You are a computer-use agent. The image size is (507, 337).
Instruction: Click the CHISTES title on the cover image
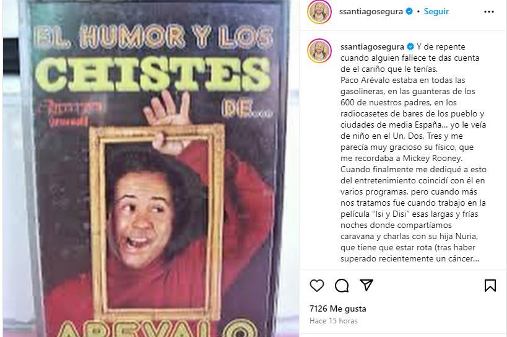point(153,74)
